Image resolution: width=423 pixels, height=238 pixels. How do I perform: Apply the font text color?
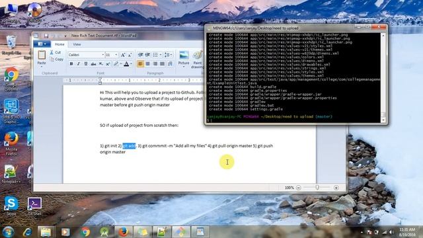point(126,63)
